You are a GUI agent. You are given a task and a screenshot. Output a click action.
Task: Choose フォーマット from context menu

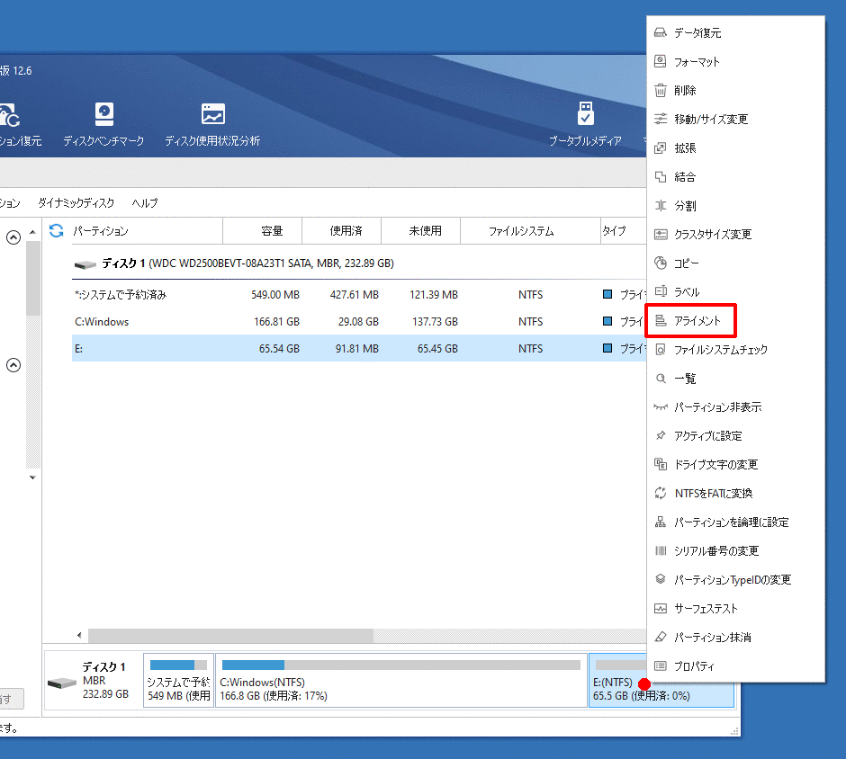[697, 62]
